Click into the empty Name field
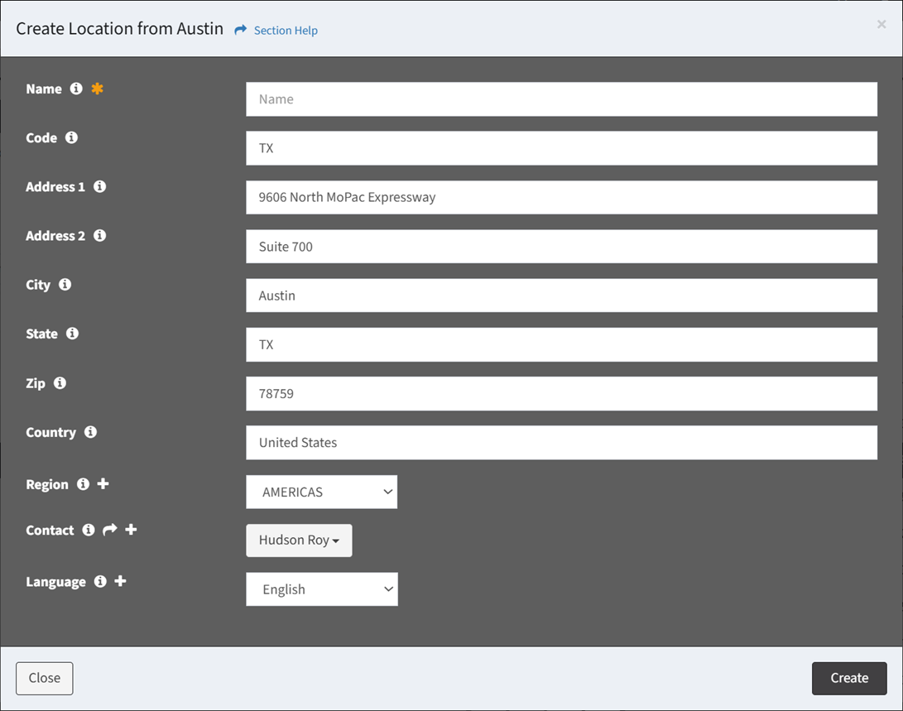The height and width of the screenshot is (711, 903). (561, 99)
